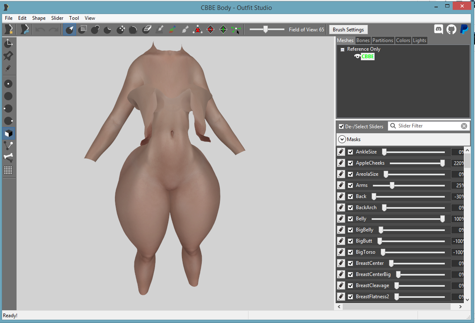The width and height of the screenshot is (475, 323).
Task: Clear the Slider Filter with X button
Action: click(x=464, y=126)
